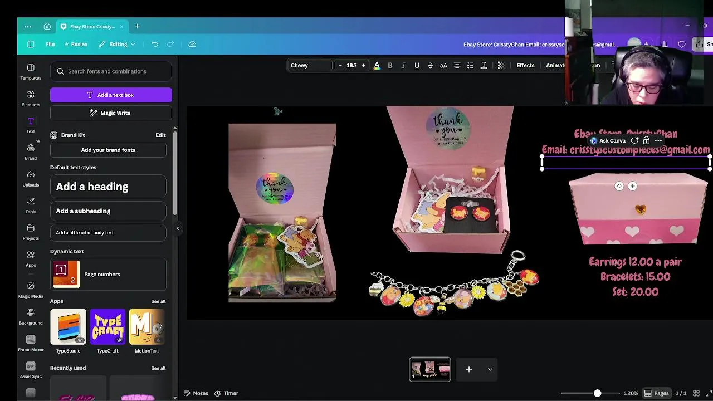Click the home icon in the tab bar
Viewport: 713px width, 401px height.
(x=47, y=26)
